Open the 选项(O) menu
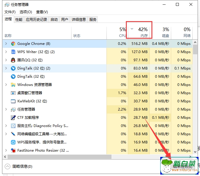200x176 pixels. (x=26, y=12)
